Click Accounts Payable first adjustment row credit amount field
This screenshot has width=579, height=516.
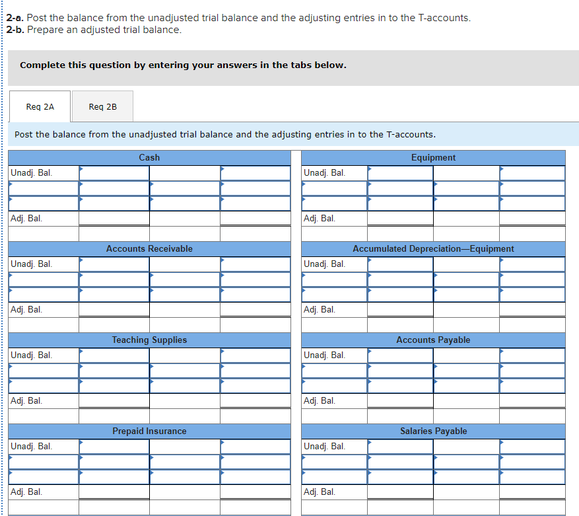point(532,371)
